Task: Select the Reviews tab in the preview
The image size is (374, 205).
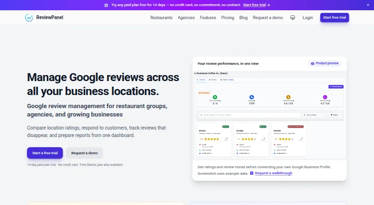Action: click(213, 80)
